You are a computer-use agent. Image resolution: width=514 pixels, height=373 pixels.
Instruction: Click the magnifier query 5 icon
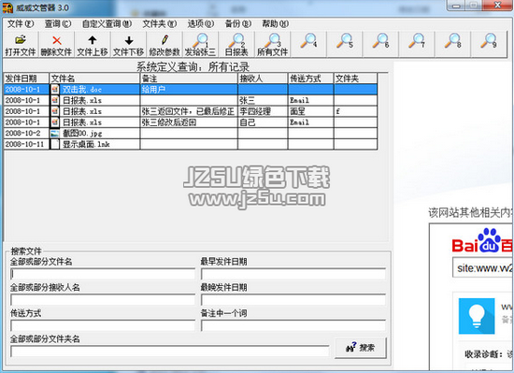(x=345, y=40)
